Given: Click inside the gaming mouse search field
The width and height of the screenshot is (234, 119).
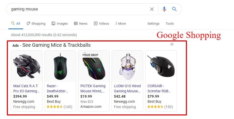Looking at the screenshot, I should (76, 9).
